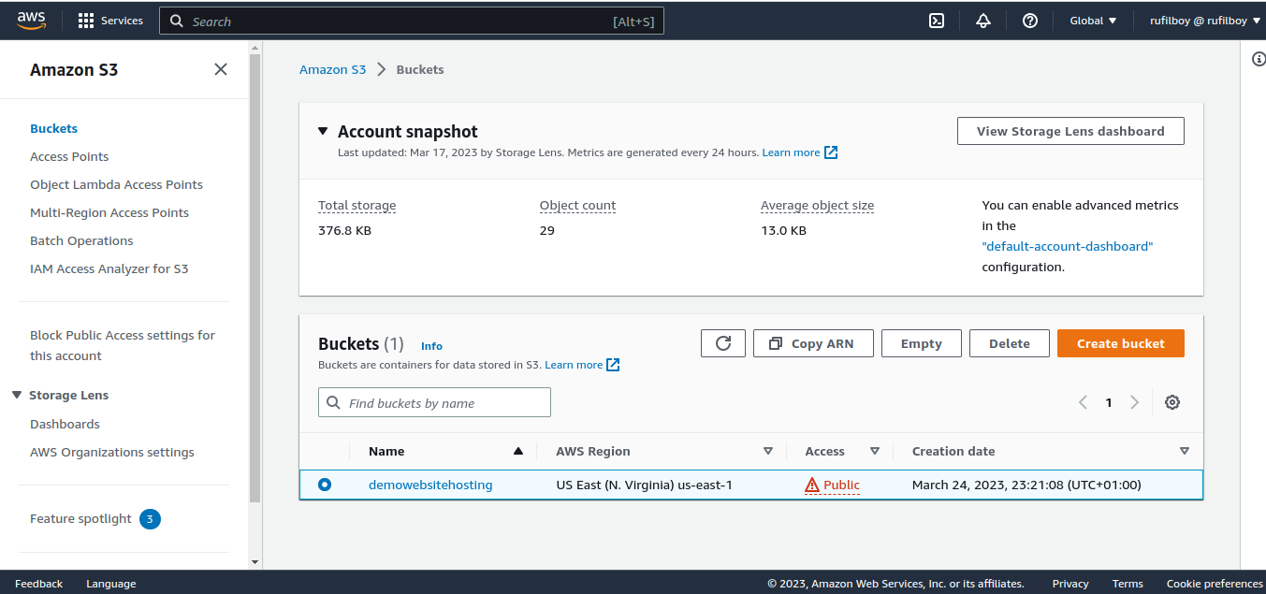Click the sidebar vertical scrollbar
The width and height of the screenshot is (1266, 594).
click(x=255, y=278)
